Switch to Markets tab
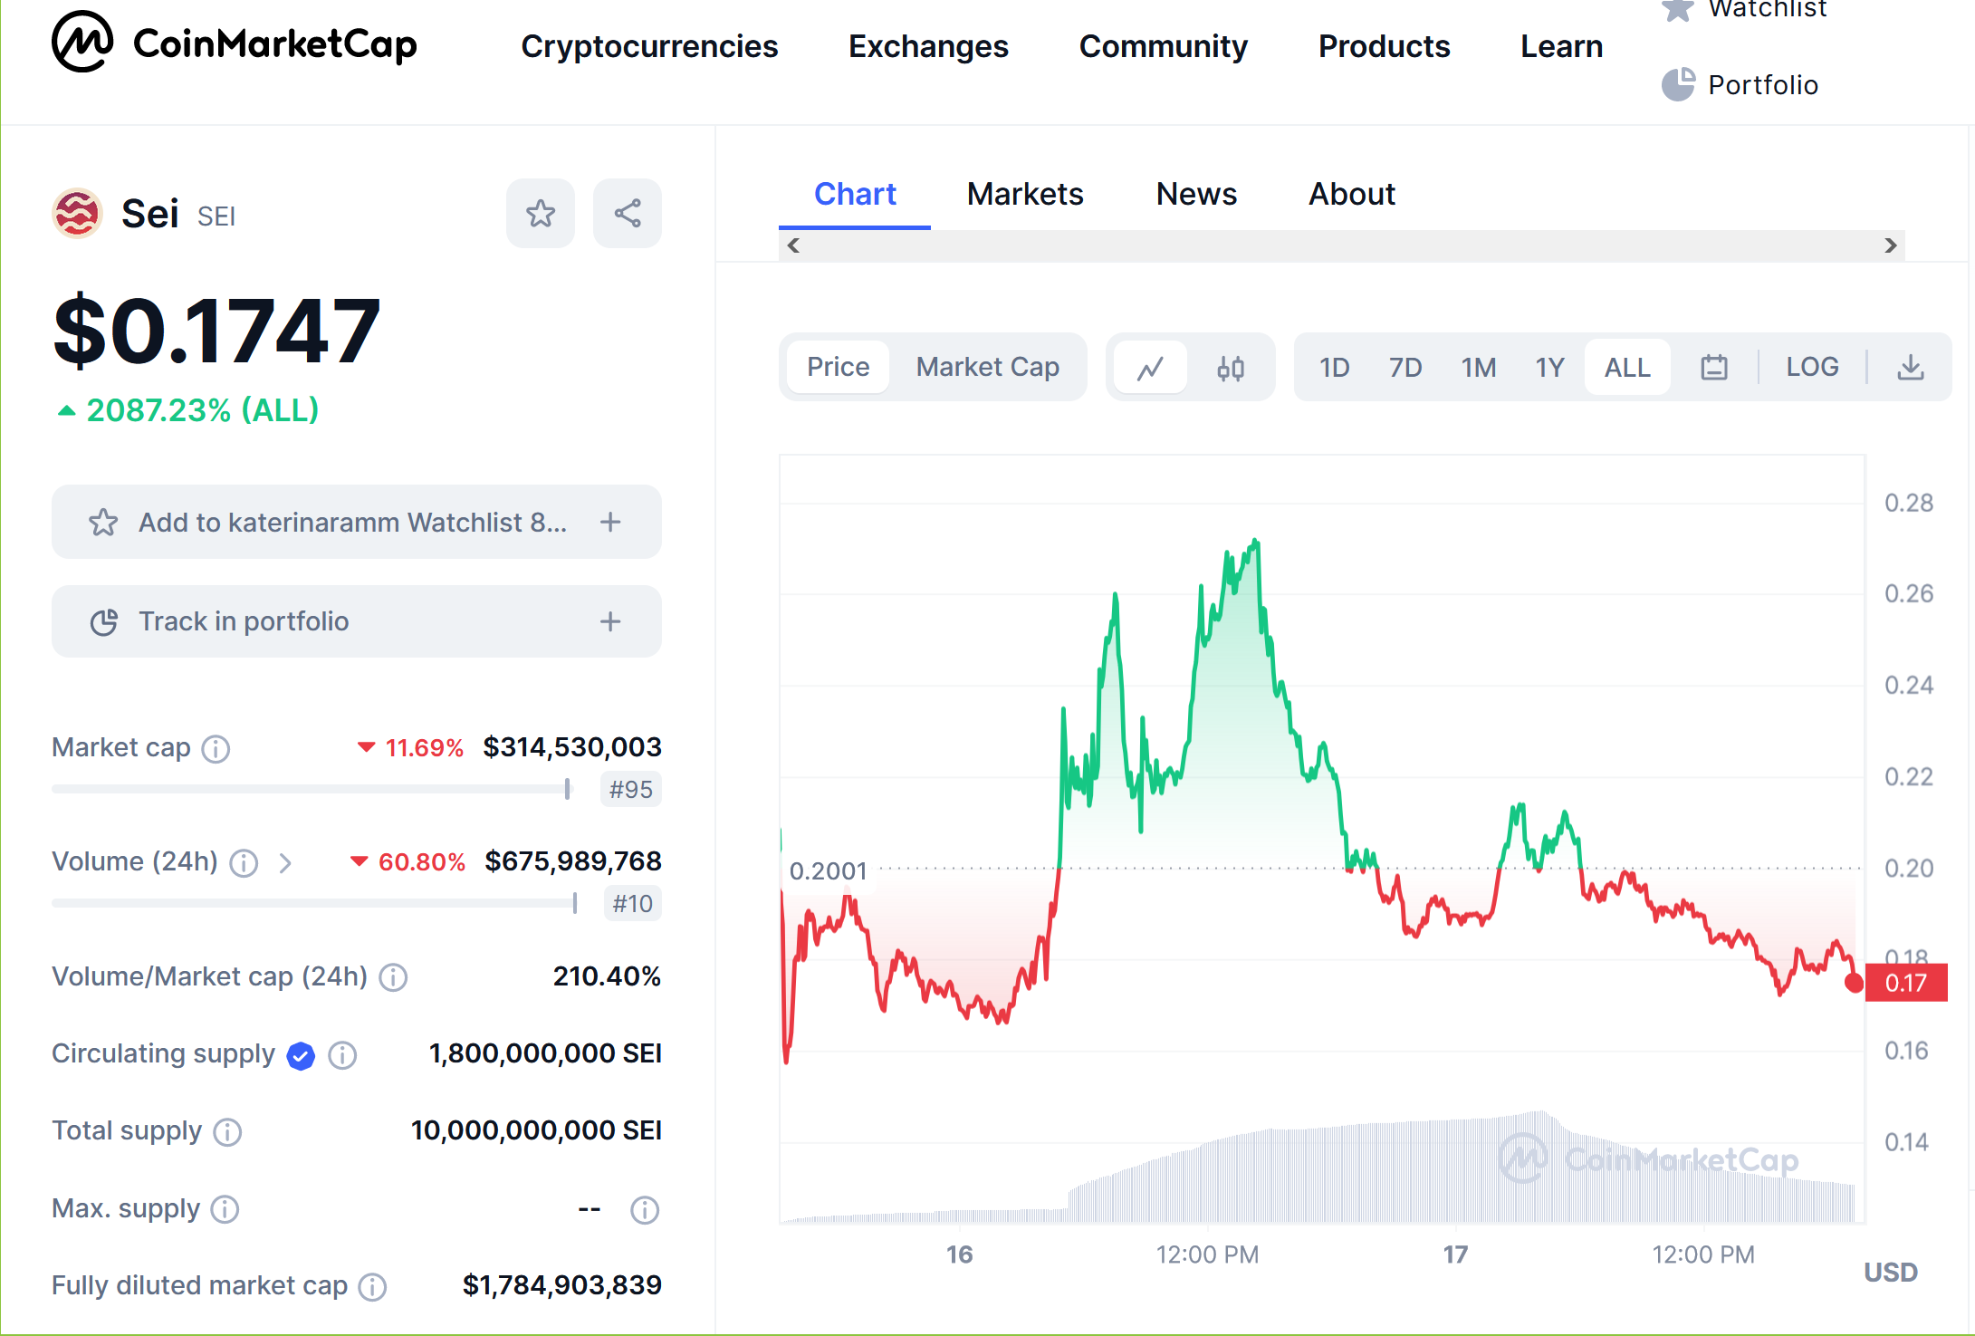1975x1336 pixels. click(x=1025, y=194)
